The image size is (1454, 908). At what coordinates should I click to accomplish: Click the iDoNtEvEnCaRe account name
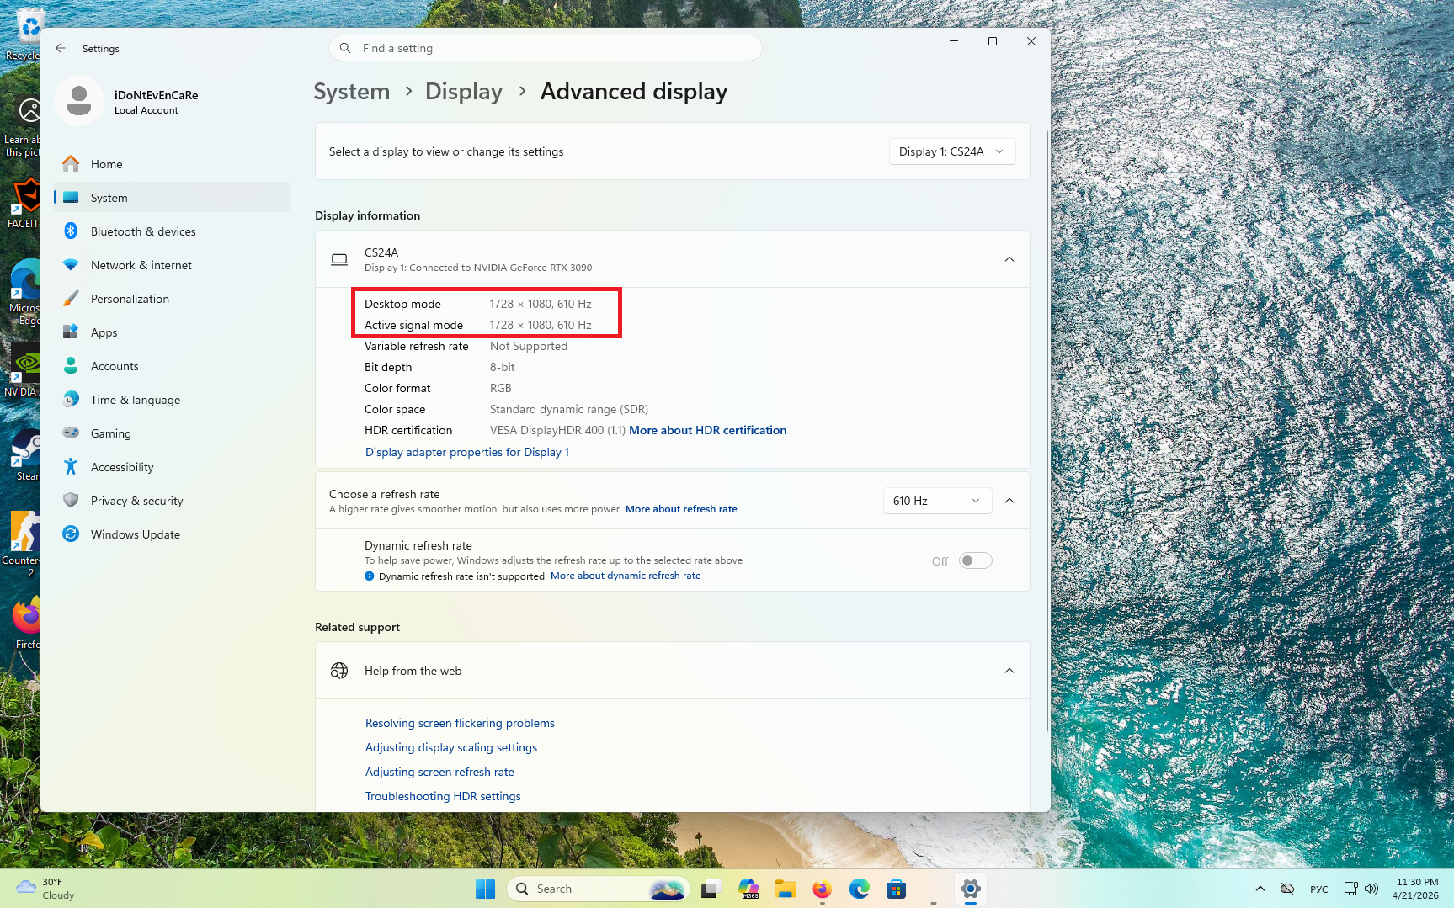(x=157, y=95)
